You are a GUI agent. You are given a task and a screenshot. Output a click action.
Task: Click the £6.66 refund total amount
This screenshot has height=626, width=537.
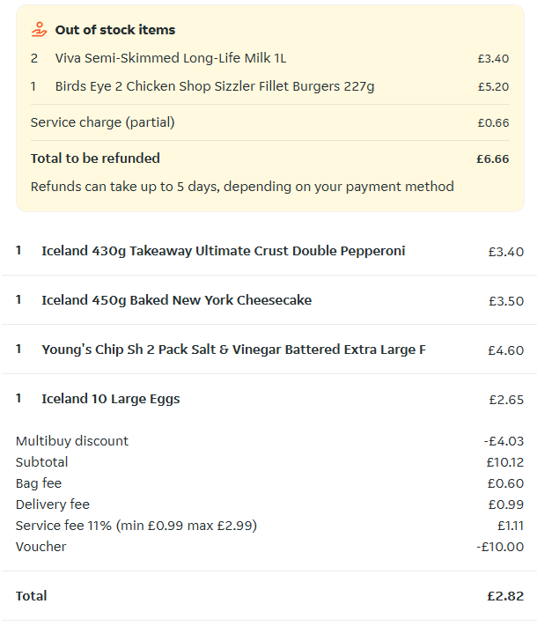(492, 158)
